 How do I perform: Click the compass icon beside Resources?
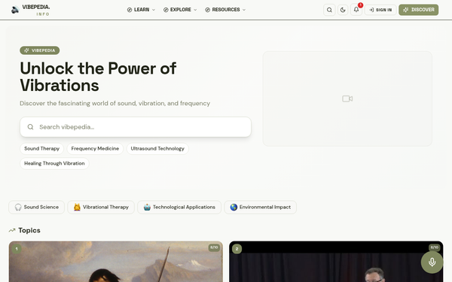click(208, 10)
